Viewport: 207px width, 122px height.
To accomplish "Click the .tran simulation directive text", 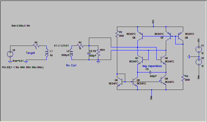I will click(x=20, y=26).
